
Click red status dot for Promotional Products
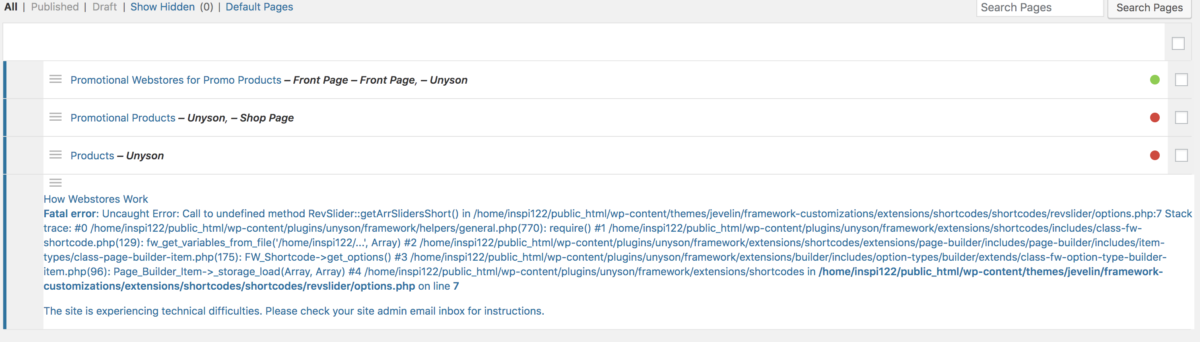point(1155,117)
